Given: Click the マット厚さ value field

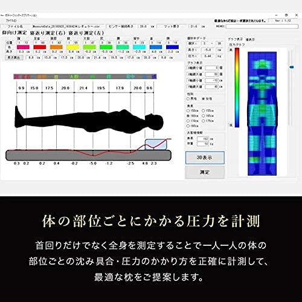Looking at the screenshot, I should click(194, 27).
